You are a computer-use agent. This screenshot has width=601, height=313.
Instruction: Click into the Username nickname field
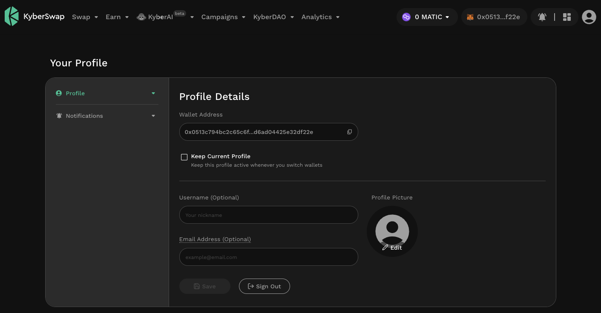coord(268,215)
